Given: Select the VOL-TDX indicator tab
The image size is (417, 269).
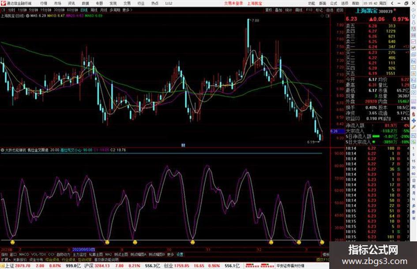Looking at the screenshot, I should click(39, 254).
